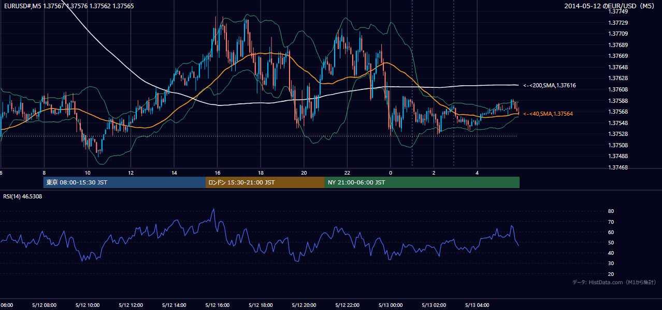Click price level 1.37749 on the axis

click(618, 11)
